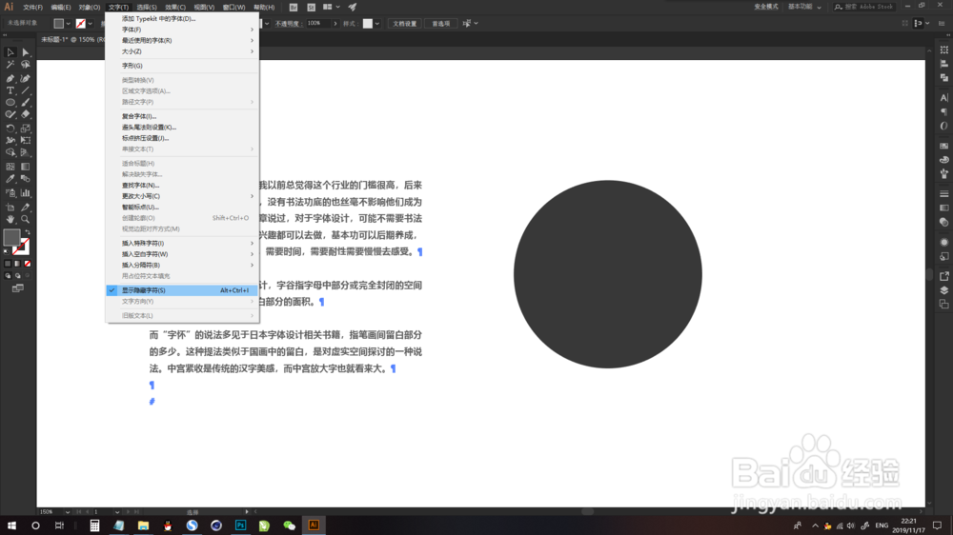Click the Search Adobe Stock field

click(864, 7)
